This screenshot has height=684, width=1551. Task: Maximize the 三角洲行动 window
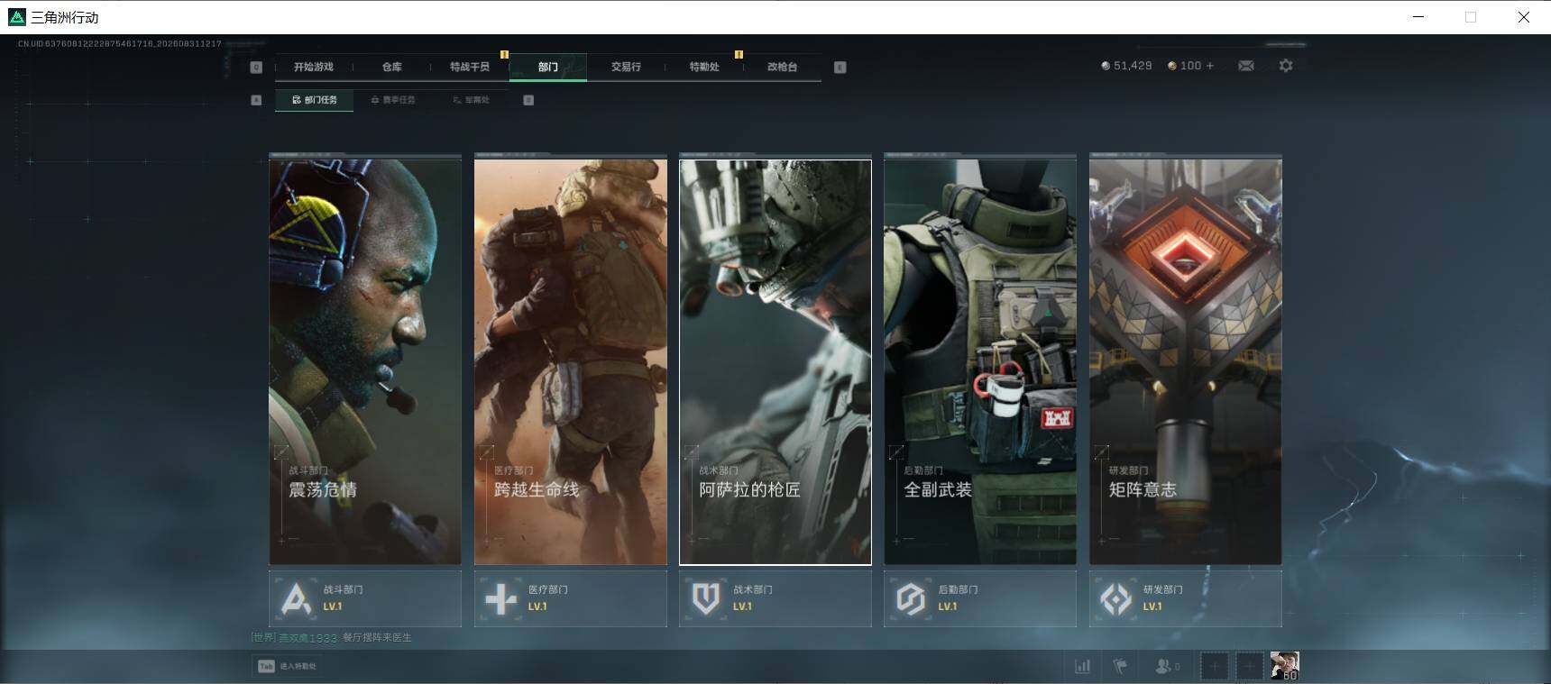coord(1471,17)
